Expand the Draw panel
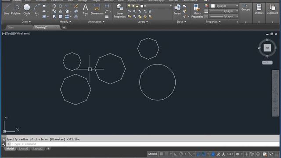The width and height of the screenshot is (281, 158). 26,22
